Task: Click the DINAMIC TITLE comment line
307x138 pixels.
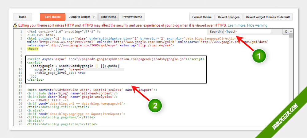Action: (x=48, y=100)
